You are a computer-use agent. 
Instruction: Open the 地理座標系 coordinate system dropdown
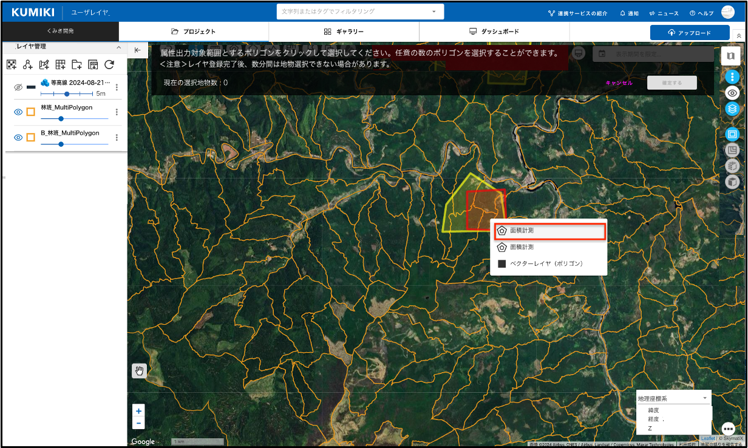(x=672, y=398)
